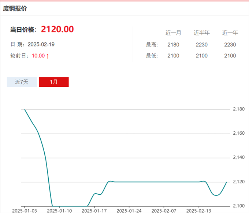This screenshot has width=249, height=213.
Task: Click the date 2025-02-19
Action: [41, 44]
